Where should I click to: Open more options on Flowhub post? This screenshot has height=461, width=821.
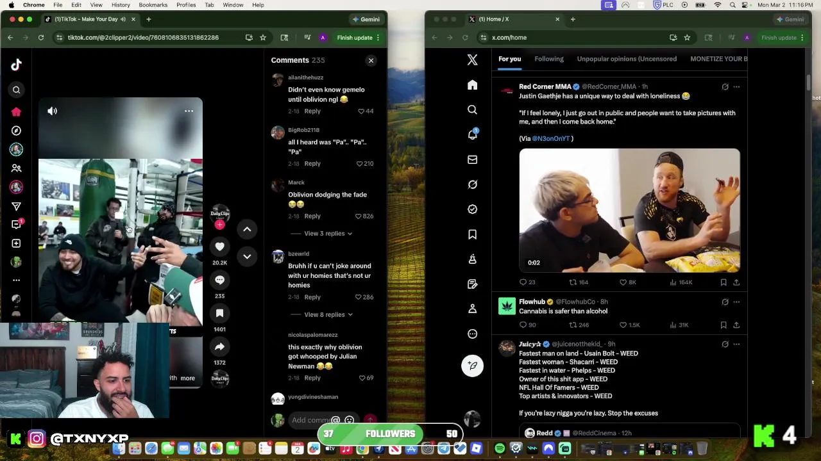pyautogui.click(x=736, y=302)
